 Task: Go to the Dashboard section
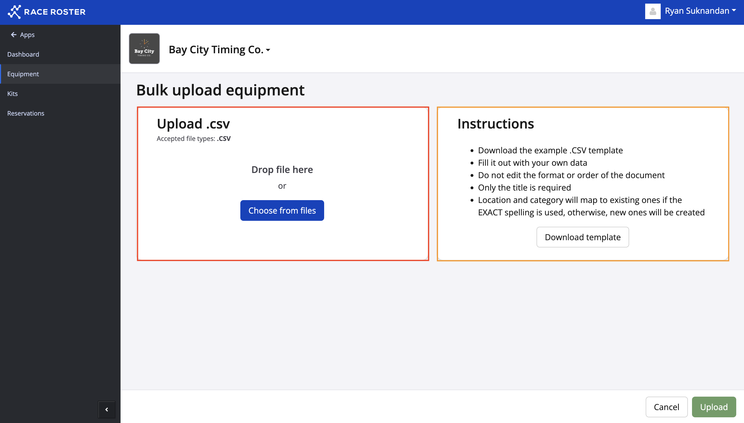(23, 54)
